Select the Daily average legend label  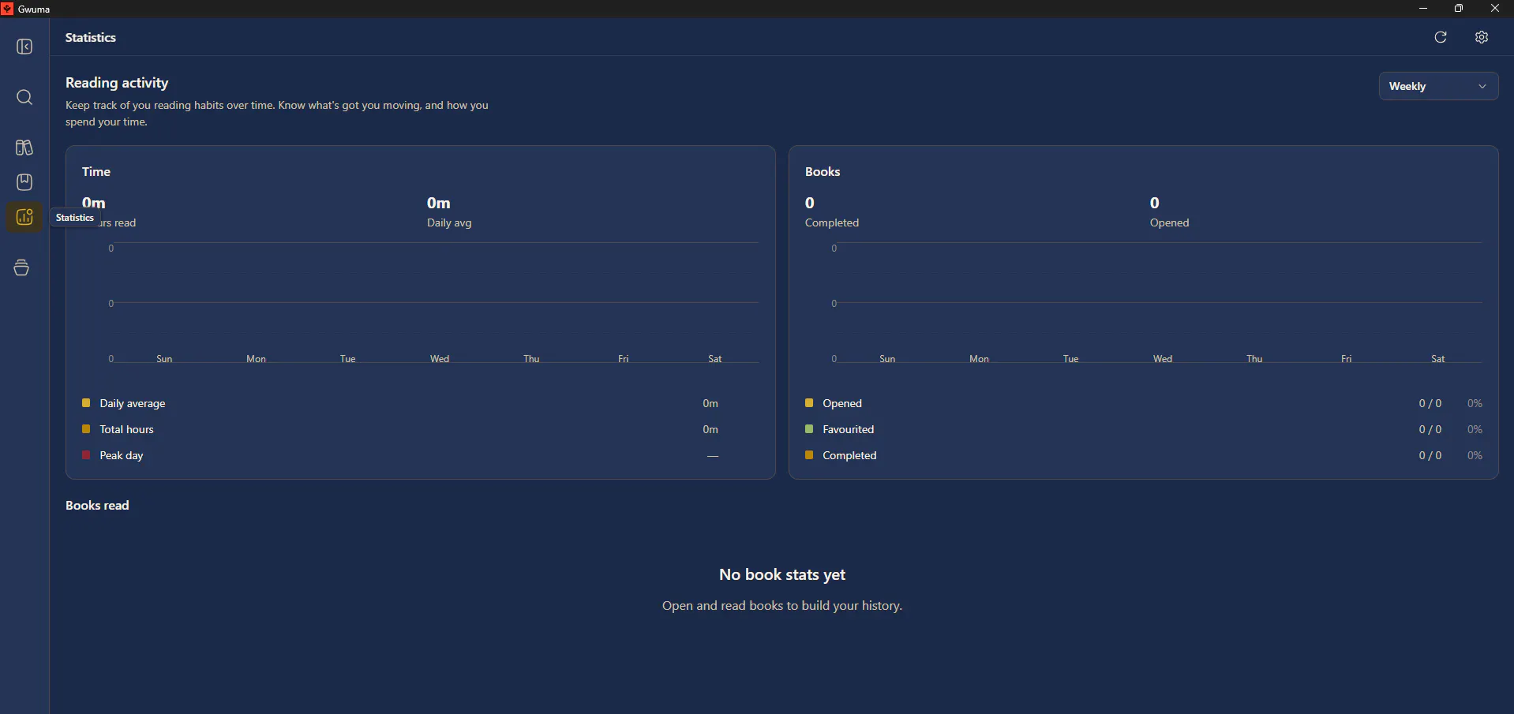(x=133, y=403)
